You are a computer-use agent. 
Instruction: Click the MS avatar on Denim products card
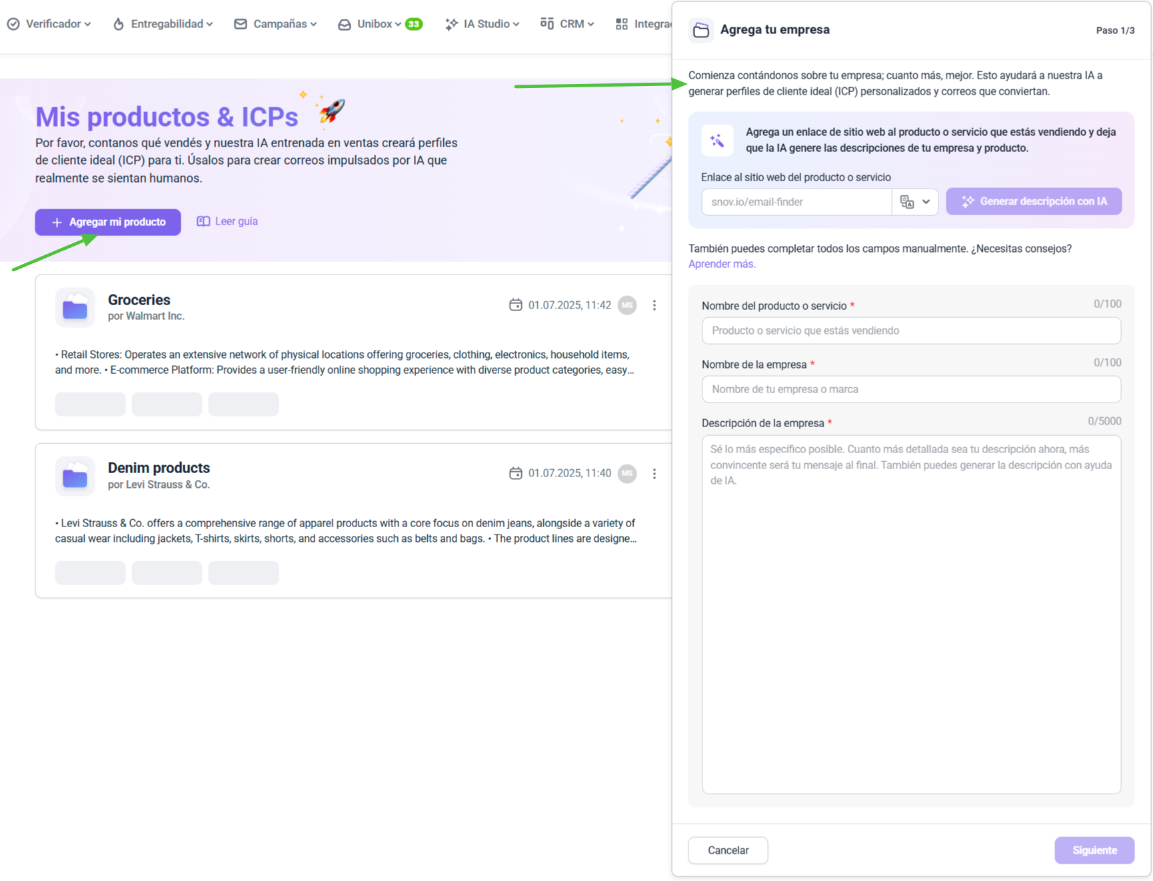627,474
